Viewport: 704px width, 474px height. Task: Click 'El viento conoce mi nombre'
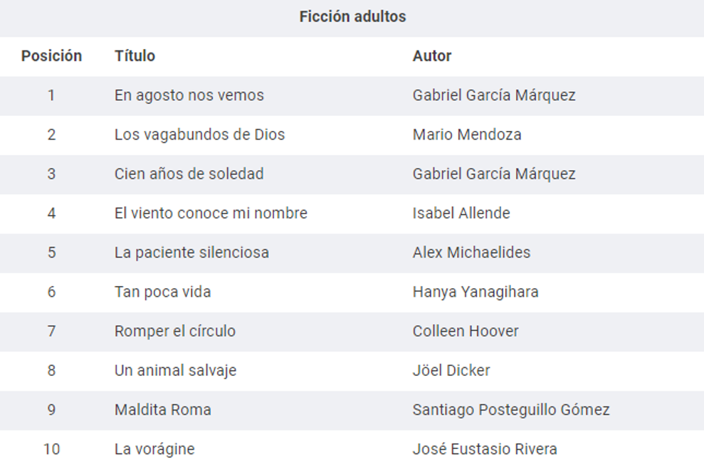[x=211, y=213]
